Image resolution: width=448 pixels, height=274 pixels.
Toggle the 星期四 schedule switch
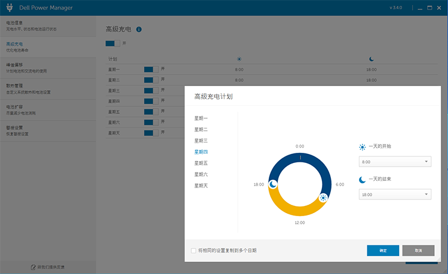click(151, 101)
